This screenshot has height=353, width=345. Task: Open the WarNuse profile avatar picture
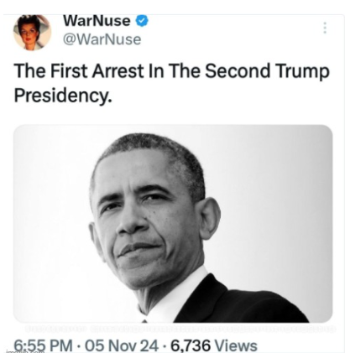(32, 33)
